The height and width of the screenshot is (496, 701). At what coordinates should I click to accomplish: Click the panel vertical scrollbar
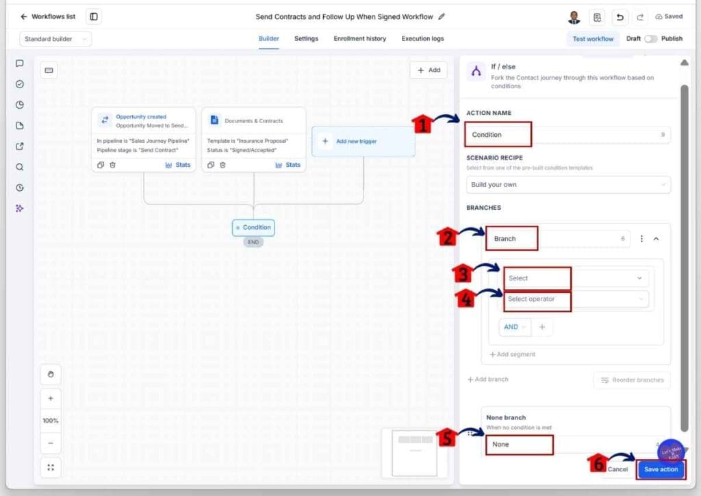point(684,259)
